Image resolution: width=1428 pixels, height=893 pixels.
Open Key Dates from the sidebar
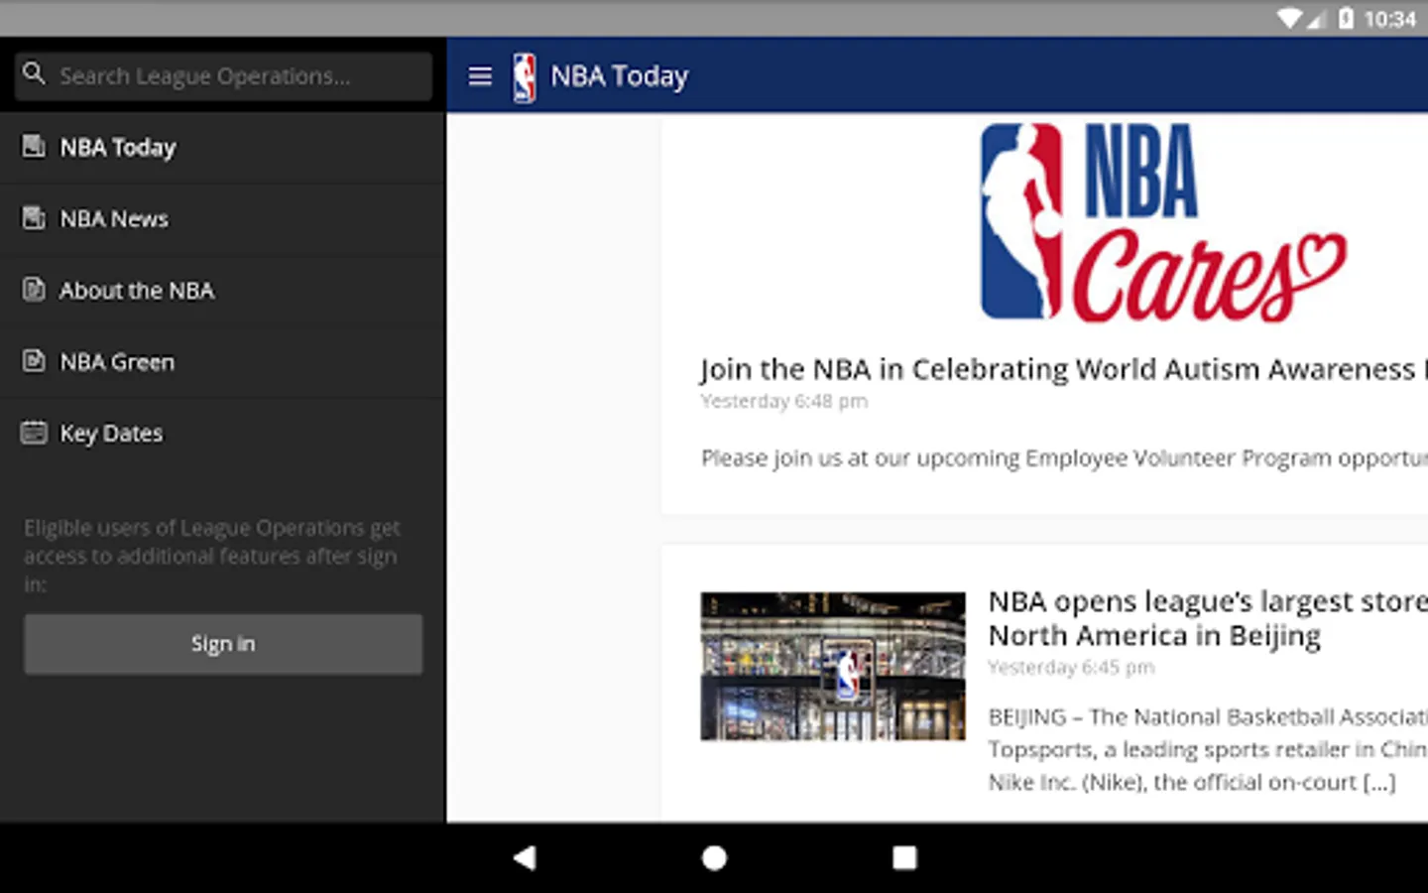223,434
